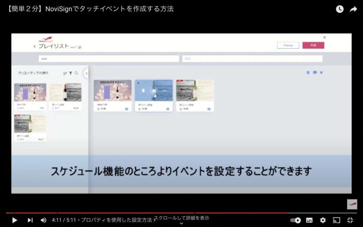Screen dimensions: 363x227
Task: Go back using the red chevron beside プレイリスト
Action: 35,46
